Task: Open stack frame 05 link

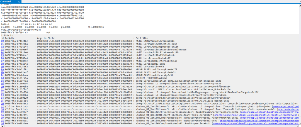Action: point(2,55)
